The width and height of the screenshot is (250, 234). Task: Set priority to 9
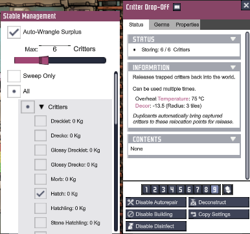(214, 190)
